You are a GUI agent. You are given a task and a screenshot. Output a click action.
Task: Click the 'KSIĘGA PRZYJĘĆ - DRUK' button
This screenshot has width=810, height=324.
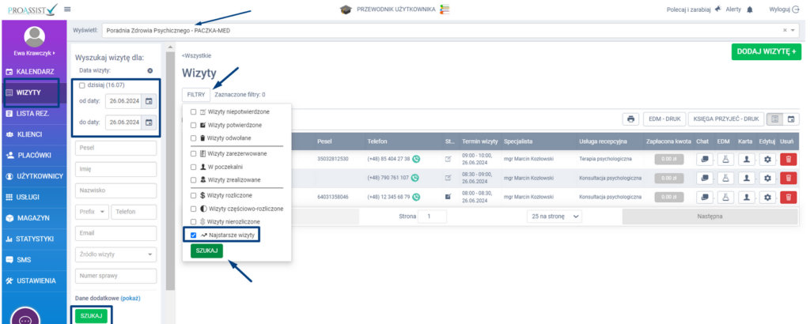tap(725, 119)
